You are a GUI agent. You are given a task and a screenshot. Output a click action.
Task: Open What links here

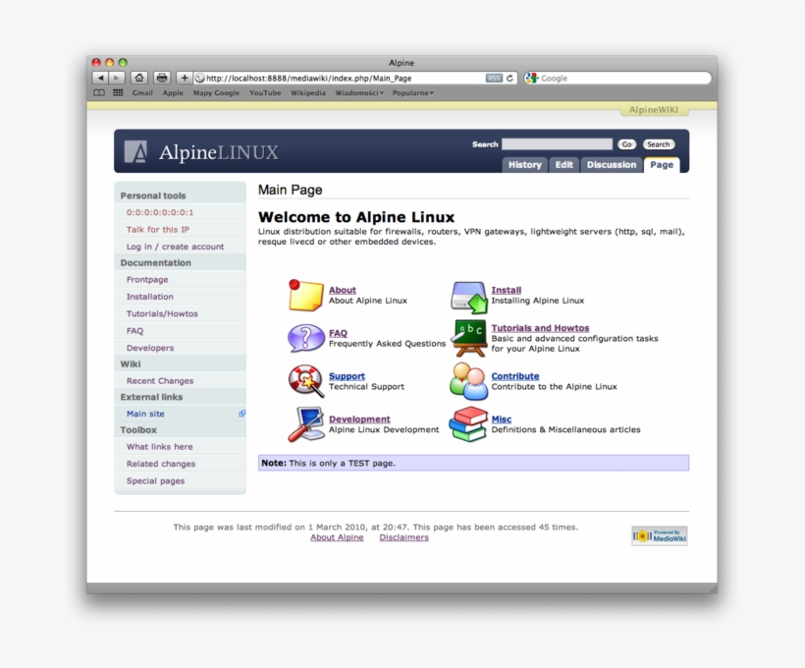coord(160,447)
